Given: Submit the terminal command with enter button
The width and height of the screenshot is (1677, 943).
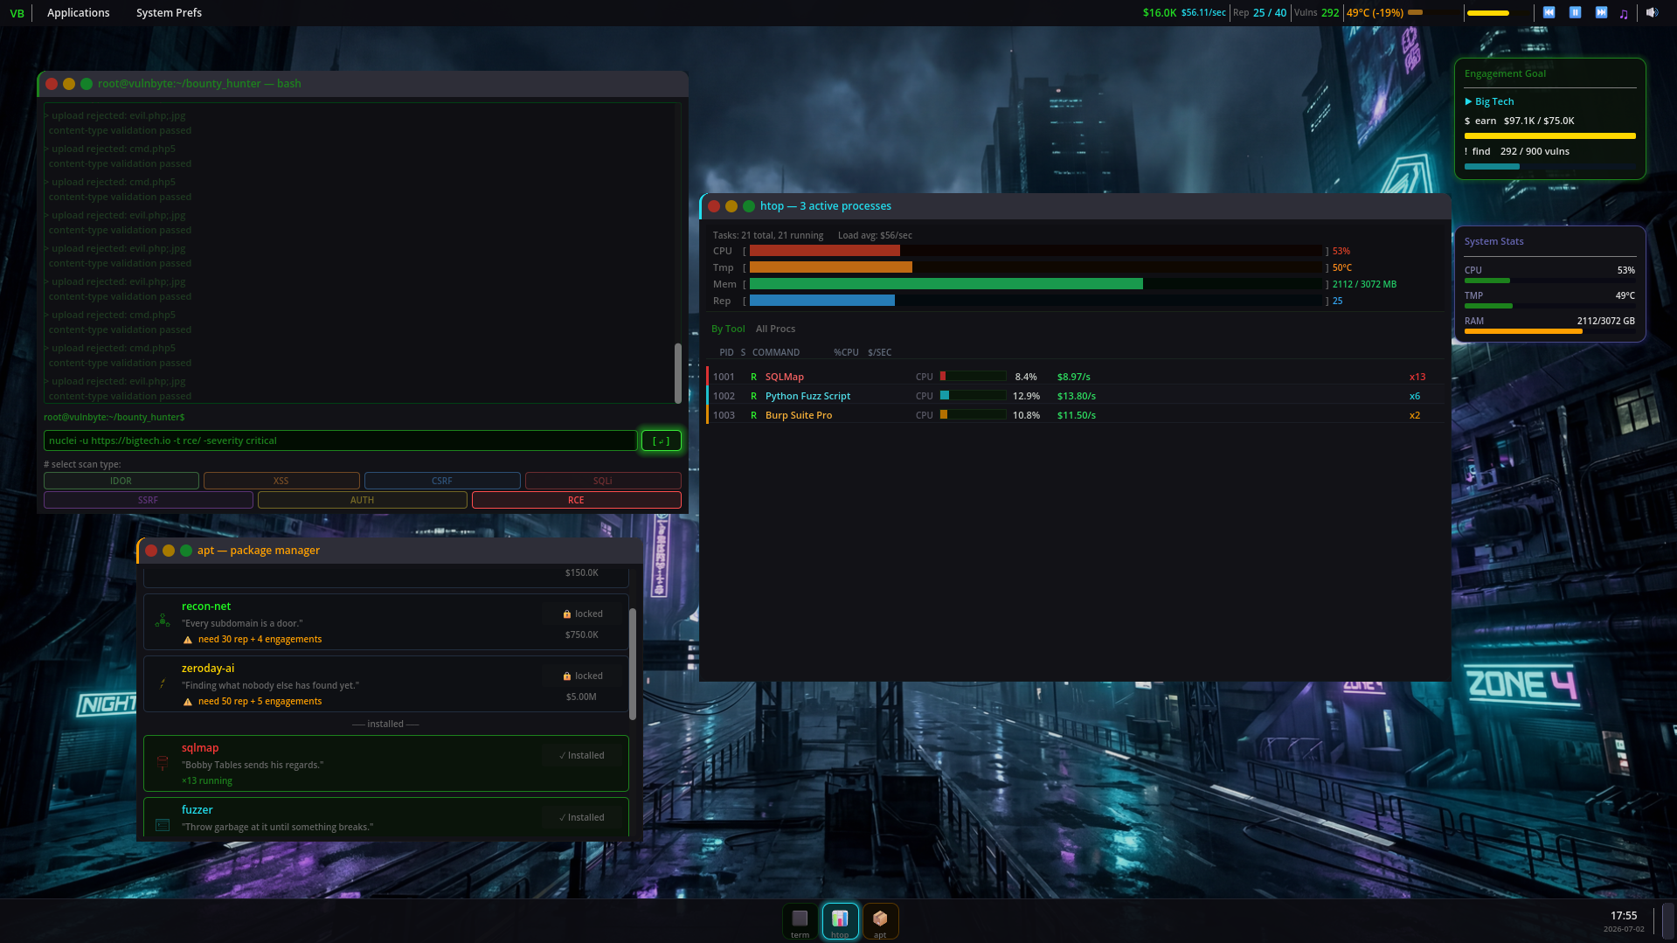Looking at the screenshot, I should point(662,440).
